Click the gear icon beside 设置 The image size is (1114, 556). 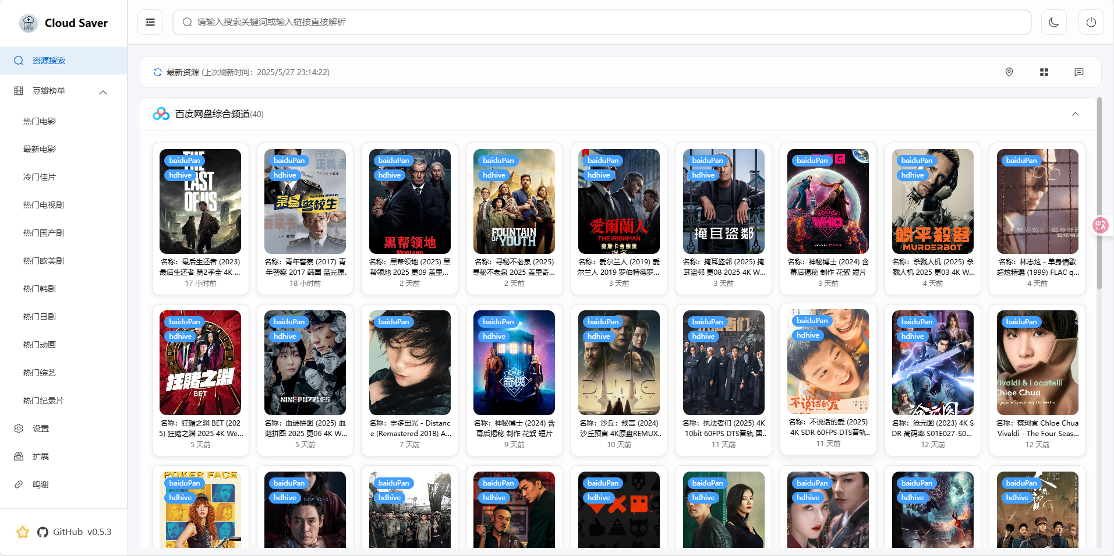pos(19,428)
